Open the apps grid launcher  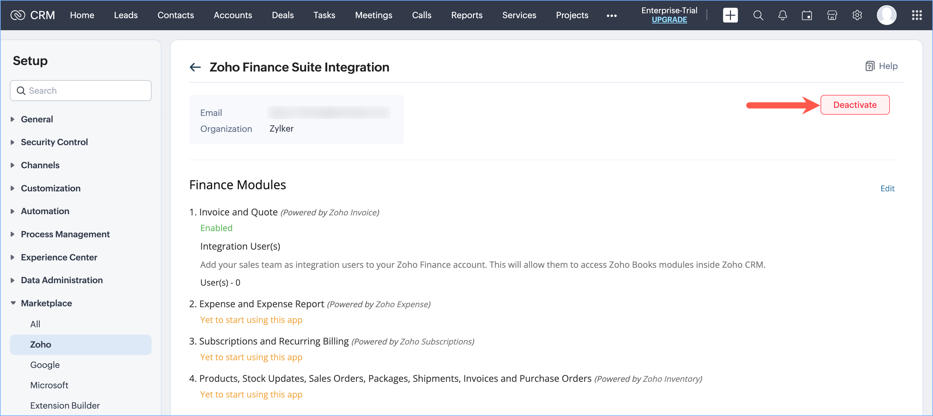(x=916, y=15)
